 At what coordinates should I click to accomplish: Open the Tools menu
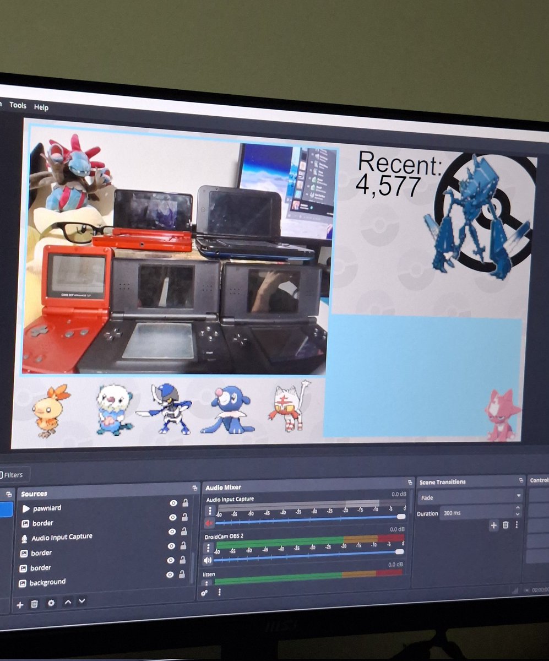coord(18,105)
